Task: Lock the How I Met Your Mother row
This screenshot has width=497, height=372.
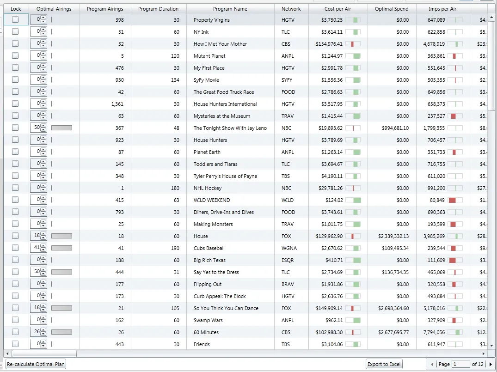Action: [x=15, y=44]
